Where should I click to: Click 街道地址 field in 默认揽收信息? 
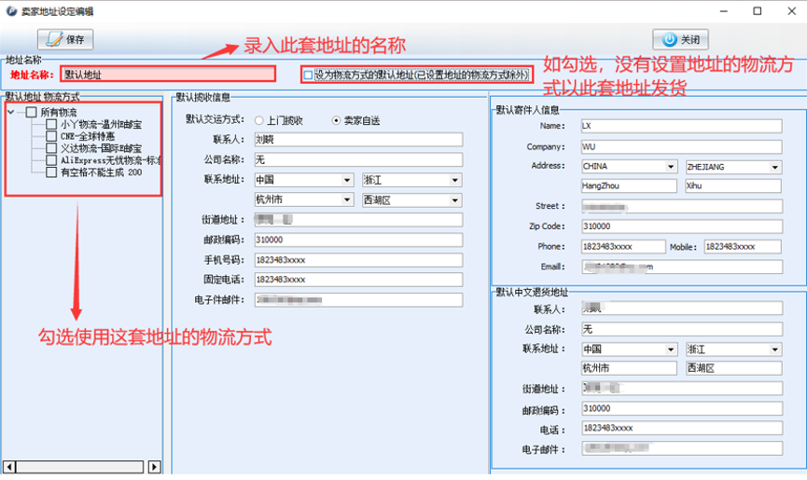(358, 220)
